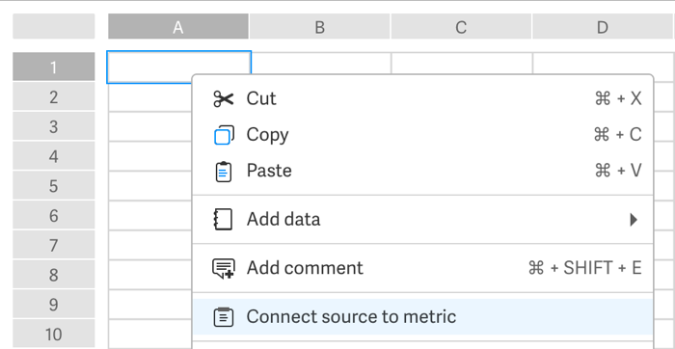Choose Cut from the context menu

coord(422,99)
